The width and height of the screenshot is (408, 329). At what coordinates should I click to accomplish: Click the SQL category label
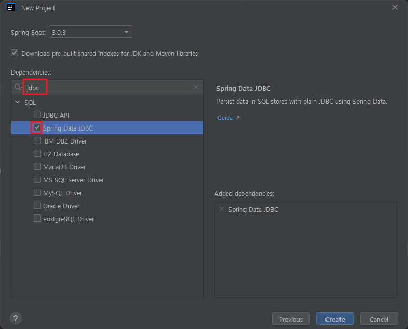(x=30, y=102)
